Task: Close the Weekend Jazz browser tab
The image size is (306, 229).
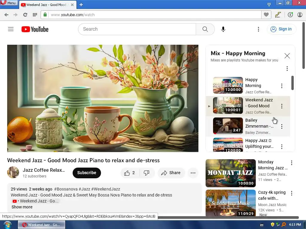Action: click(72, 5)
